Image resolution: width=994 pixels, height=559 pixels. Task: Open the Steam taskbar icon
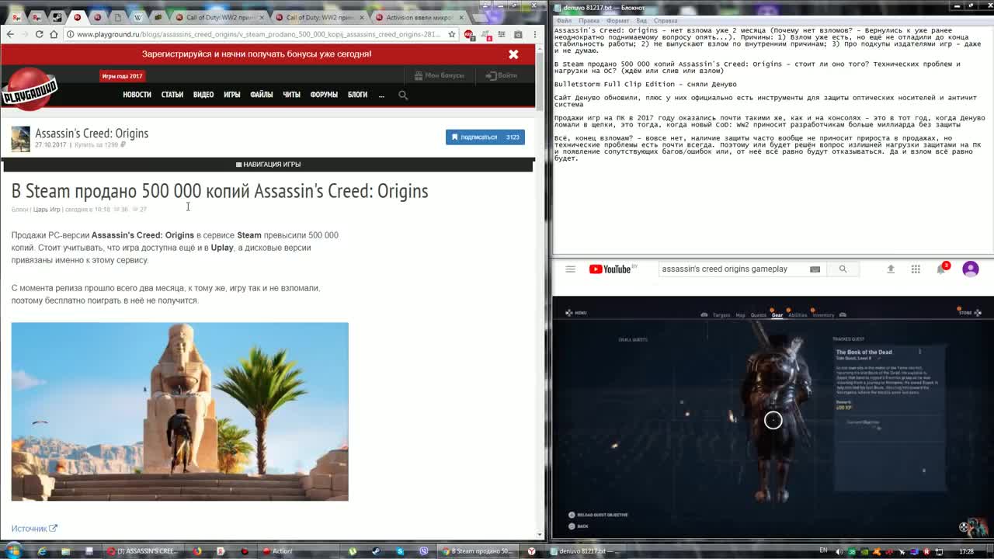click(376, 551)
